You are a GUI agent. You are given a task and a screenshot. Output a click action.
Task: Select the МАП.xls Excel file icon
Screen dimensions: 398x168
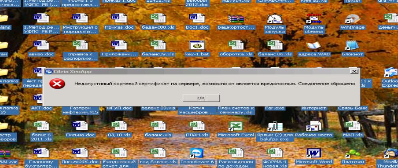353,126
